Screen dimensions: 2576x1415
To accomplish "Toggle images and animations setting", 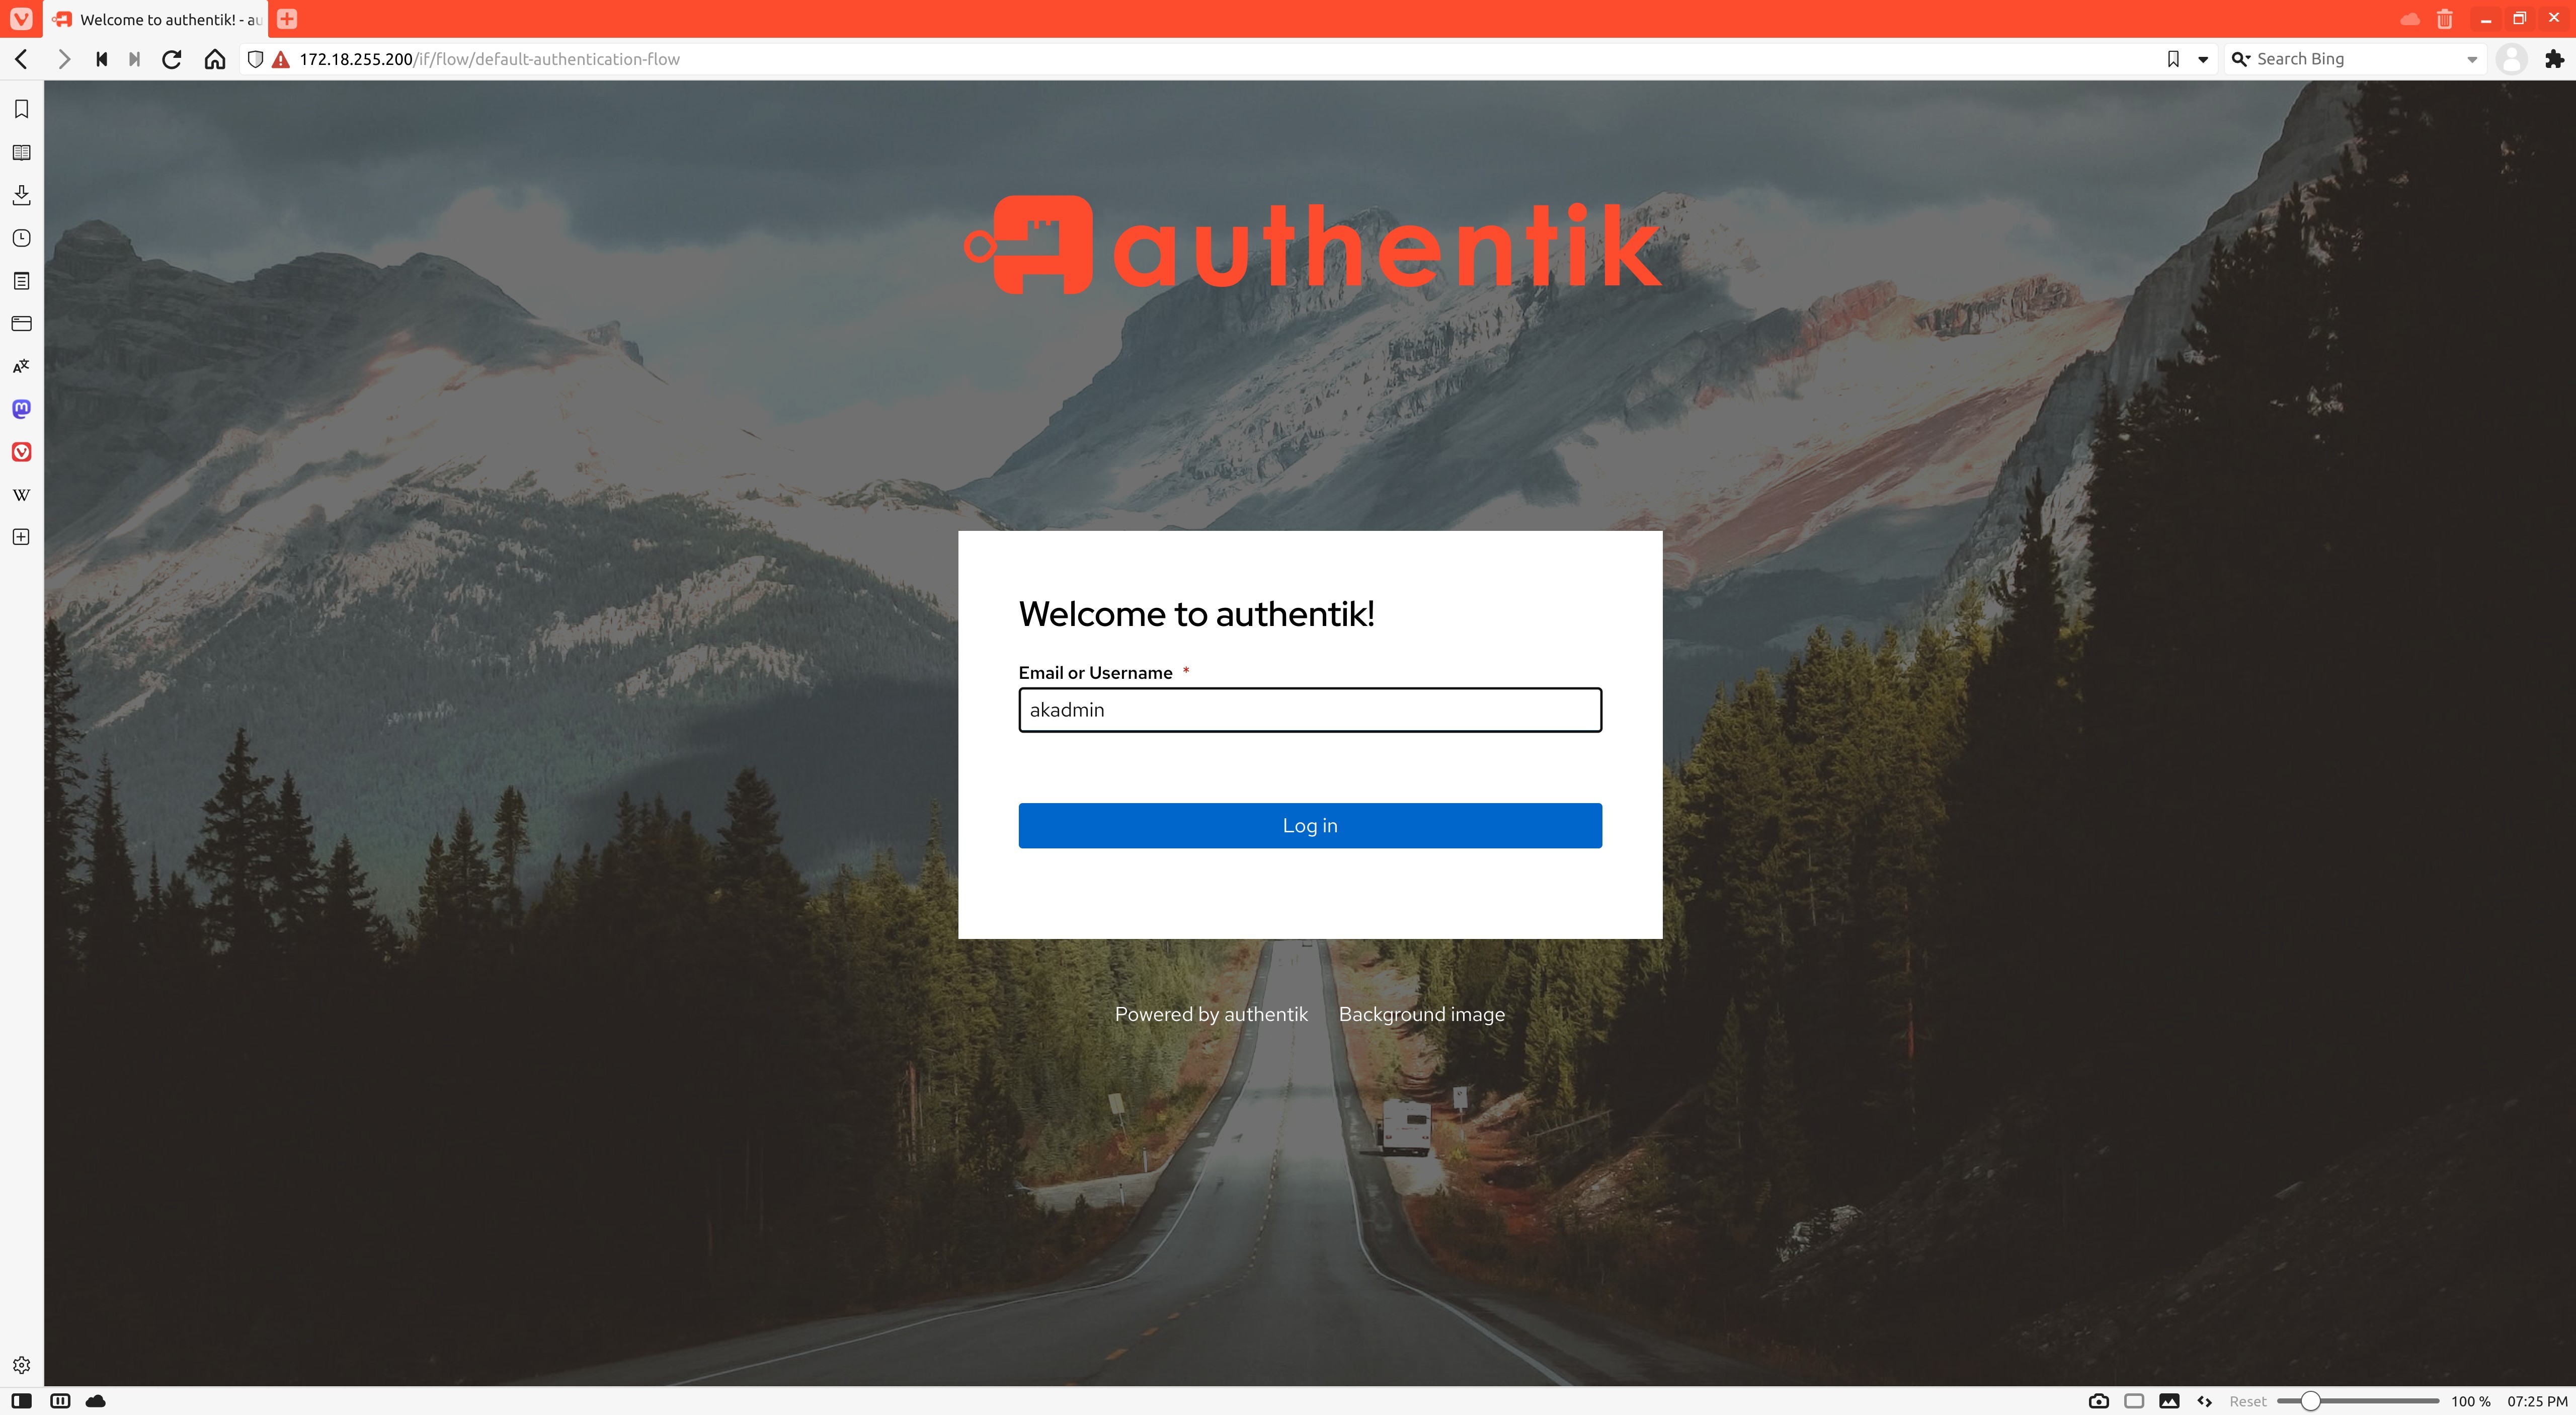I will click(2169, 1401).
